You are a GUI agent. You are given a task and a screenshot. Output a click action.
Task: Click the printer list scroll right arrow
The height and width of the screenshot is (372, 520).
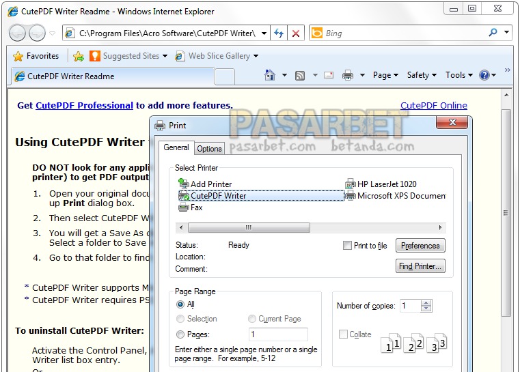(x=441, y=227)
